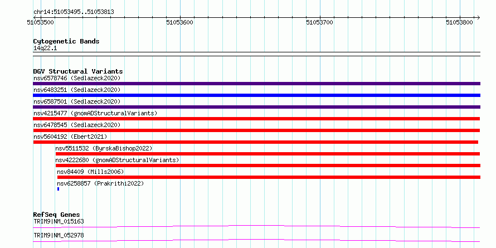Select the small blue marker under nsv6258857
Screen dimensions: 496x248
coord(58,189)
